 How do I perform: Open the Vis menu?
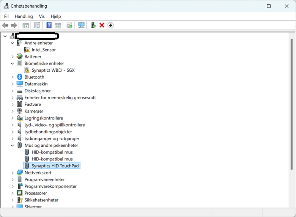(42, 16)
